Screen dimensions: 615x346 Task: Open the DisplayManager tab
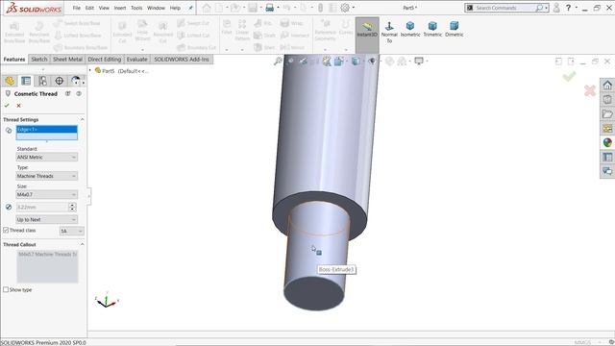click(x=75, y=81)
